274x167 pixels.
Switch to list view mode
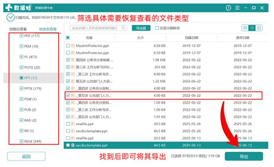pyautogui.click(x=252, y=28)
